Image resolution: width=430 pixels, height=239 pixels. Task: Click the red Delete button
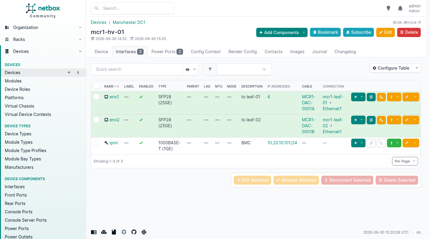click(409, 32)
